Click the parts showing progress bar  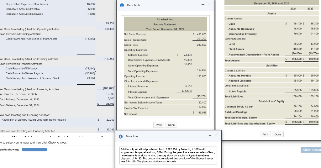pos(34,150)
